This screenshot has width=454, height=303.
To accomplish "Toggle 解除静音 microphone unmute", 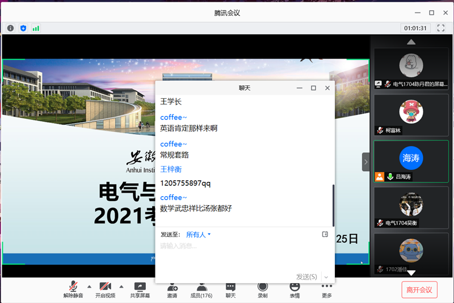I will (x=73, y=290).
